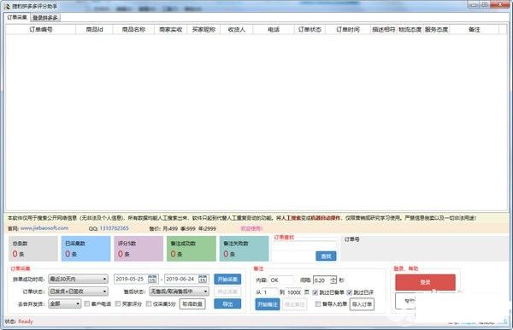Switch to the 登录拼多多 tab
The height and width of the screenshot is (330, 513).
coord(45,18)
